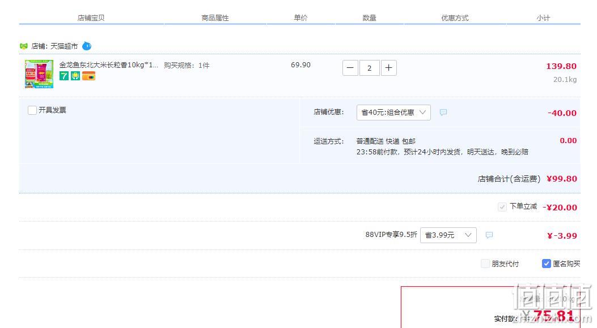This screenshot has width=597, height=328.
Task: Click the unit price 69.90
Action: click(301, 65)
